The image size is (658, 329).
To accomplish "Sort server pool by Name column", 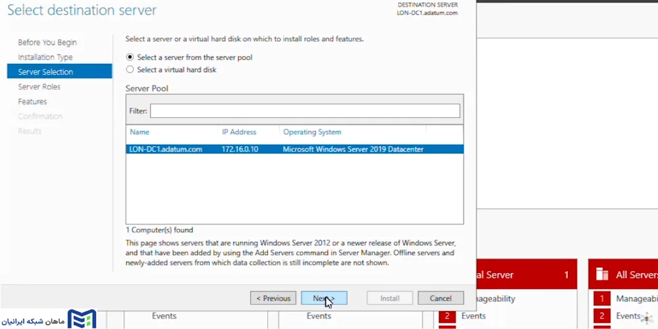I will (139, 132).
